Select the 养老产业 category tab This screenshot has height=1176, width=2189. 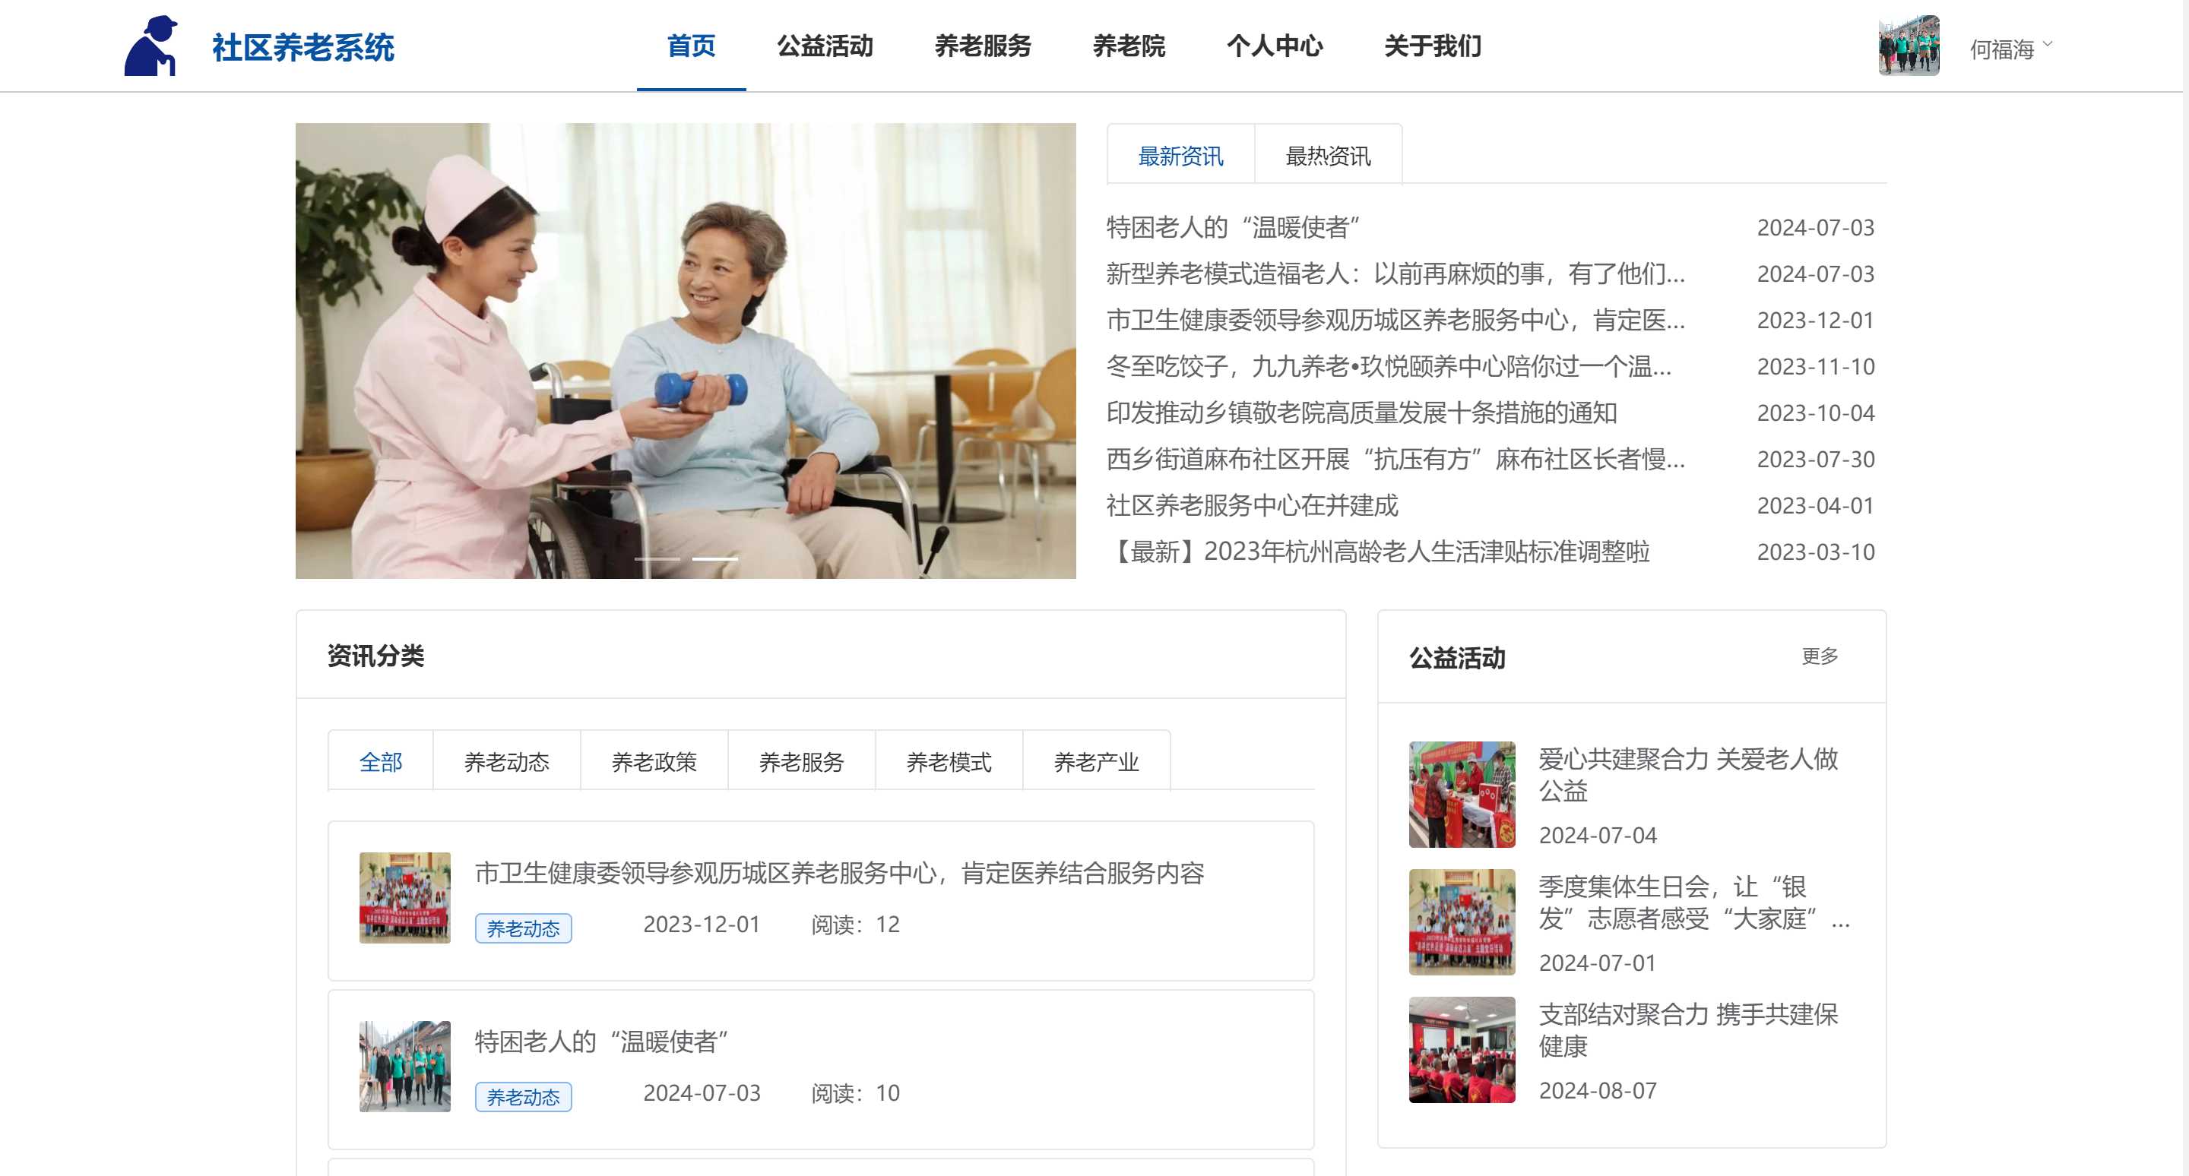click(1095, 762)
